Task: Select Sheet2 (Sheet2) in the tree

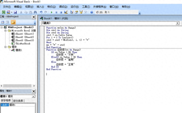Action: pyautogui.click(x=25, y=37)
